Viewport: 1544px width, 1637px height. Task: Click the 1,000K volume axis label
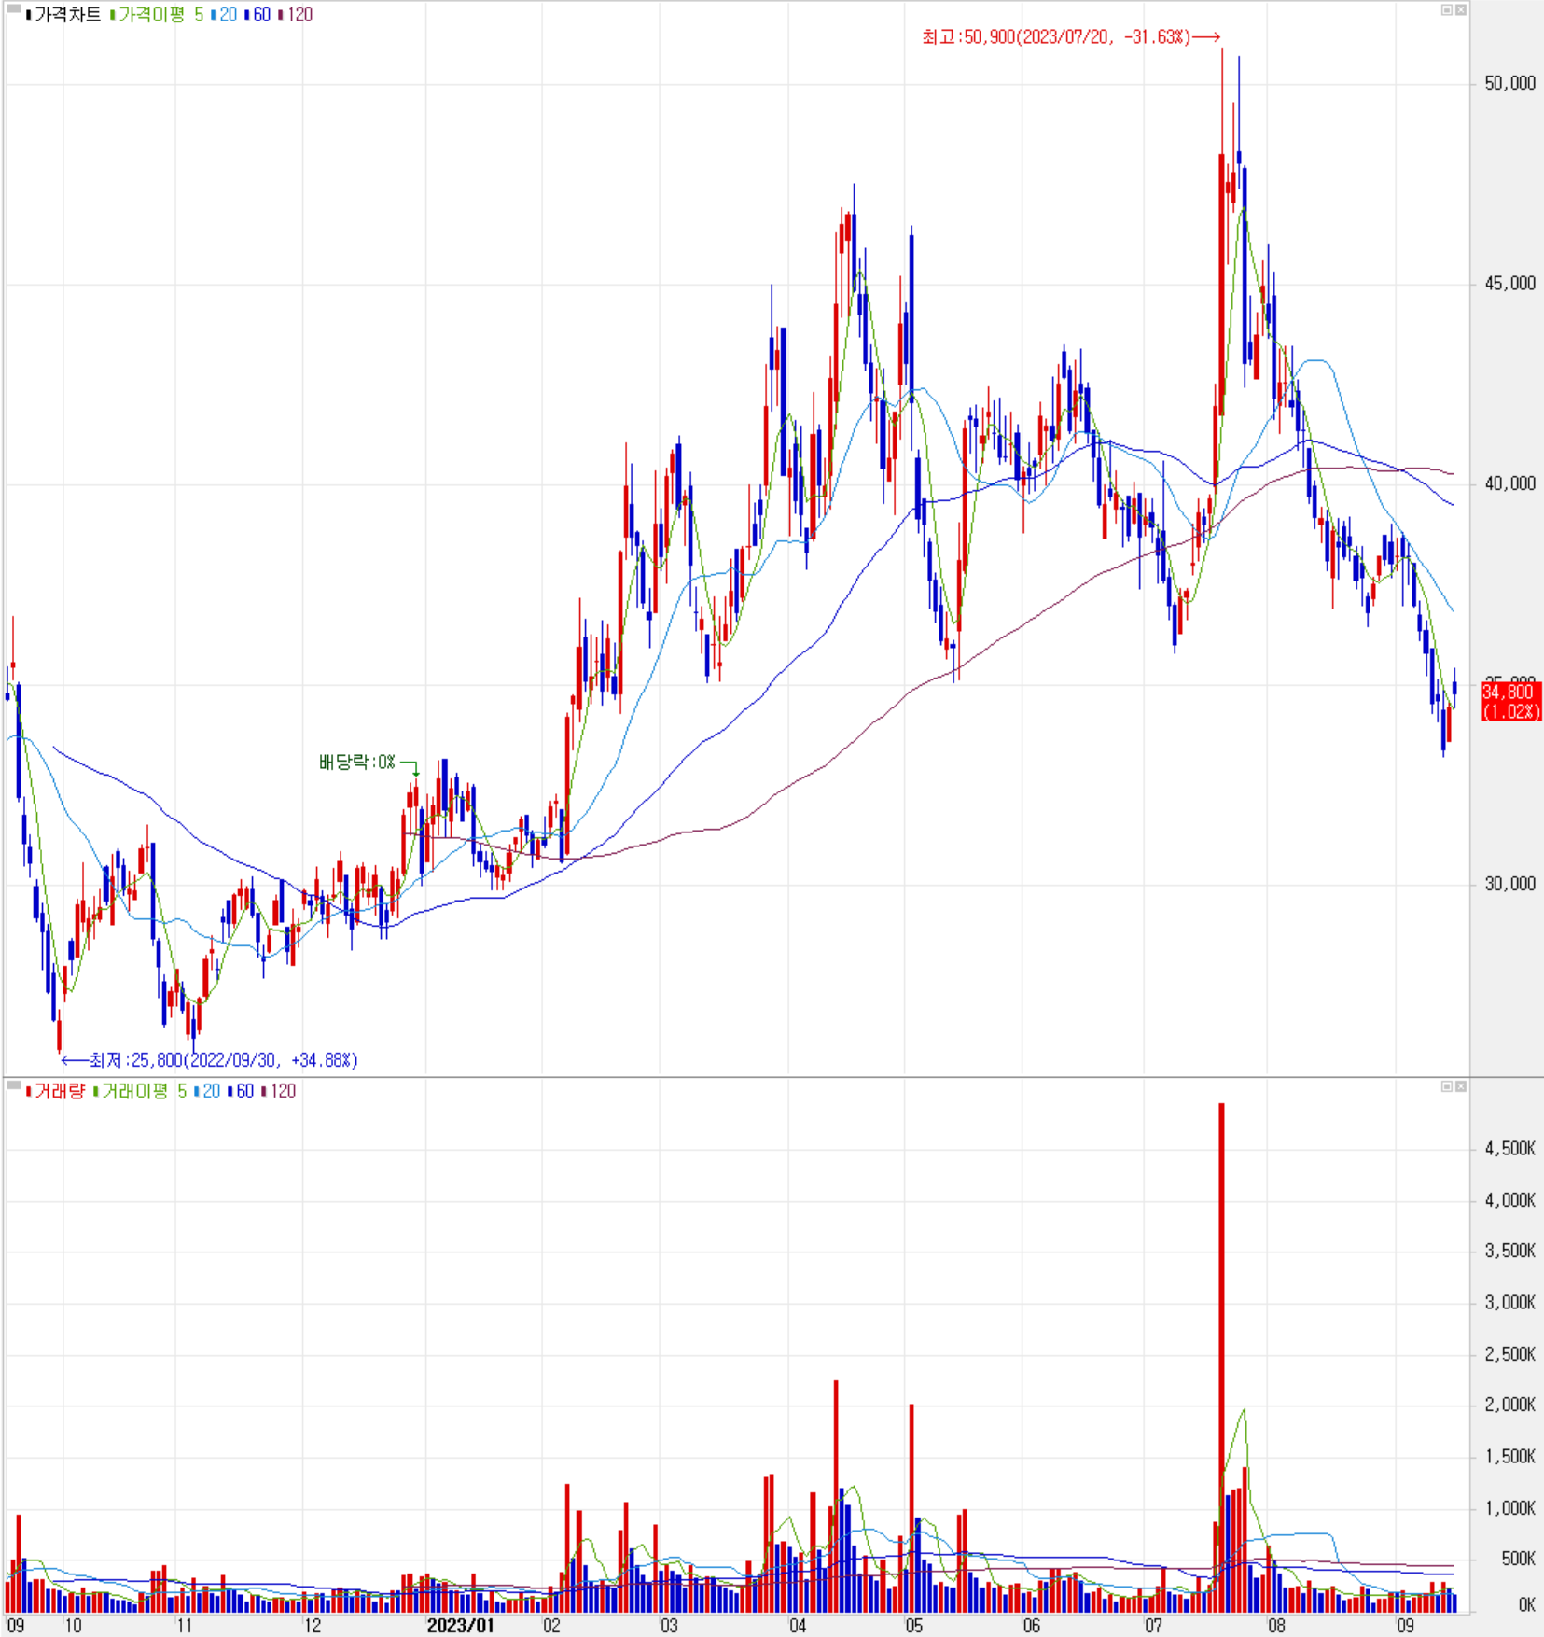click(1509, 1508)
